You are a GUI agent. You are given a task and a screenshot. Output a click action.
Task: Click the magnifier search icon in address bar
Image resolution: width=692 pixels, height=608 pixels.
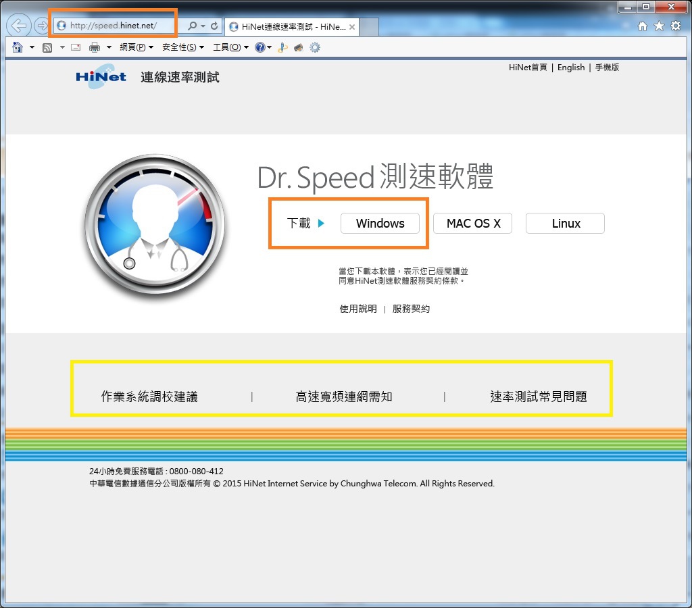pyautogui.click(x=192, y=26)
